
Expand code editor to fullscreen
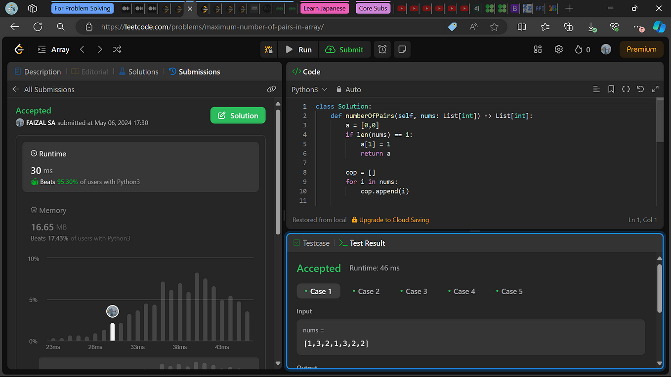click(x=655, y=89)
